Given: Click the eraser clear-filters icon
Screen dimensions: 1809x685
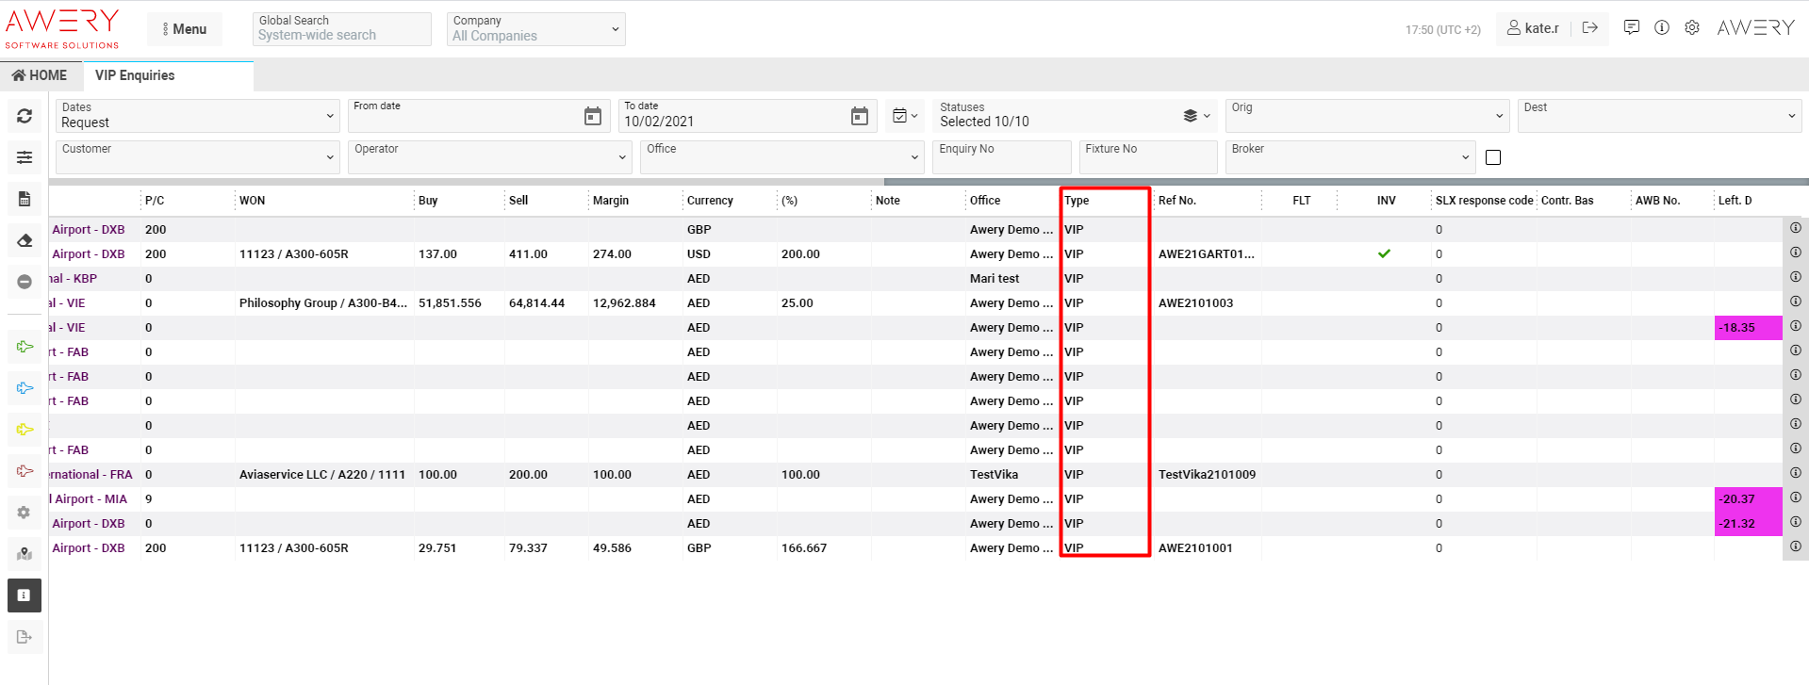Looking at the screenshot, I should pos(25,240).
